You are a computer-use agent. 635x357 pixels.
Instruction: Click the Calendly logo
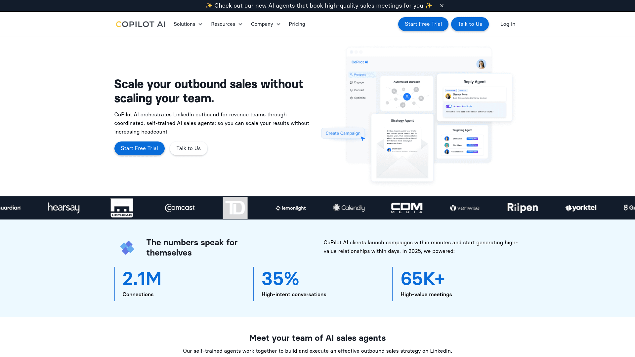[349, 208]
